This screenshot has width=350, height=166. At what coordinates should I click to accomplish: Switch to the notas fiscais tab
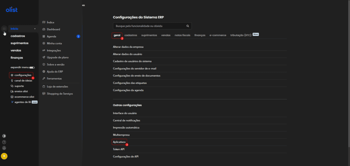click(183, 35)
